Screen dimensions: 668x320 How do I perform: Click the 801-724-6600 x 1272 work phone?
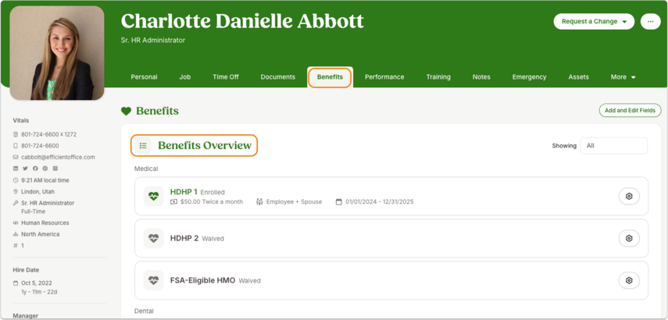click(49, 134)
